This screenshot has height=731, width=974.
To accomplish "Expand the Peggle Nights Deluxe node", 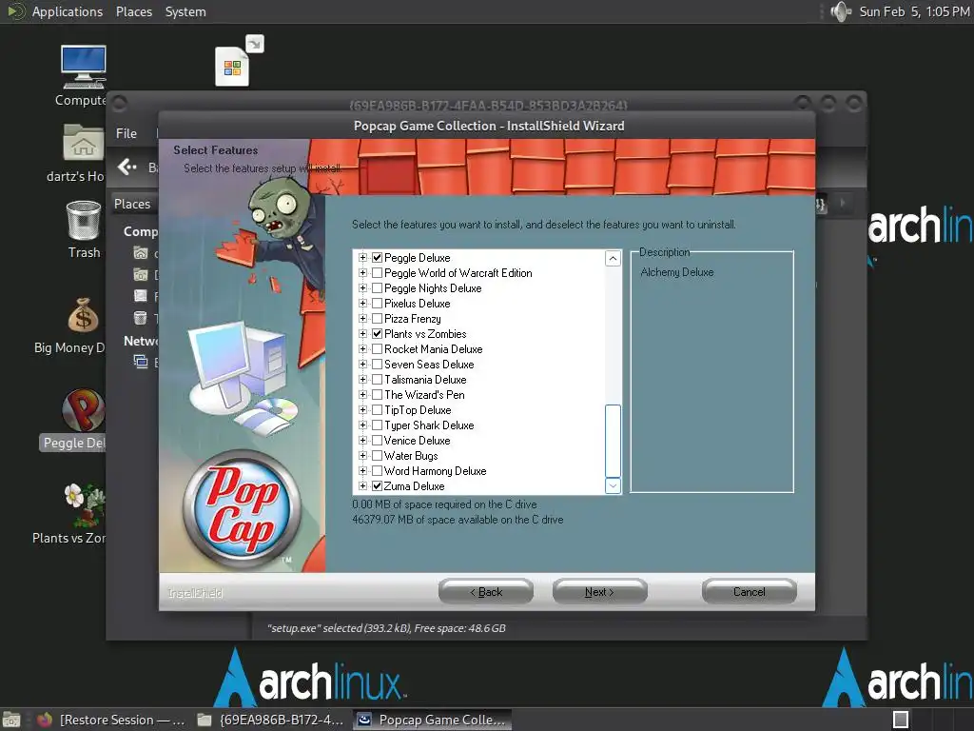I will pos(362,287).
